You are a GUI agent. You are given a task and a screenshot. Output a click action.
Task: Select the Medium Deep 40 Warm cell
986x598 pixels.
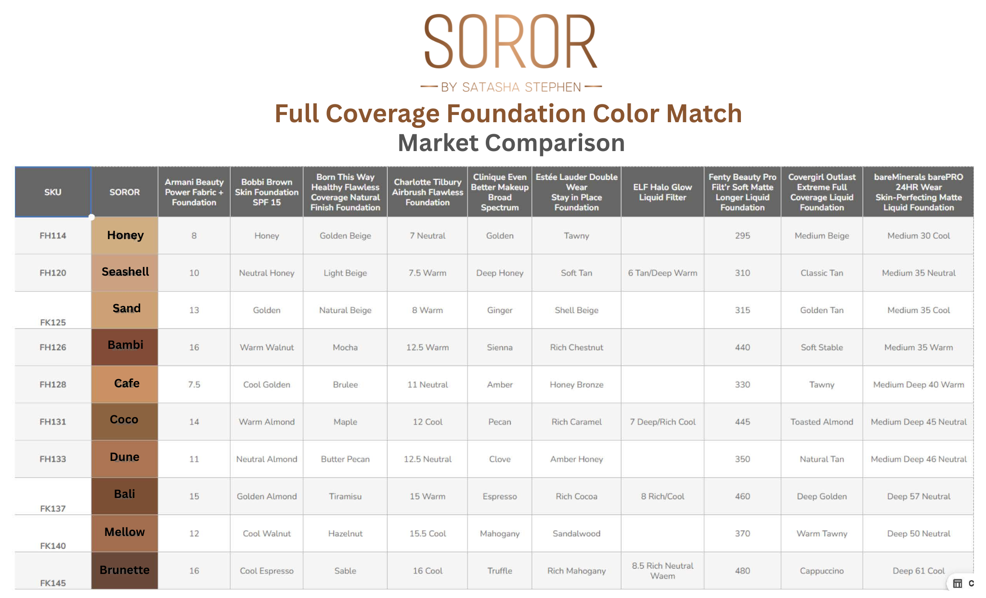click(919, 384)
